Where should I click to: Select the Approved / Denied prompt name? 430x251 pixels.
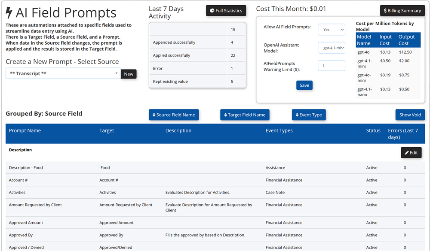(x=26, y=247)
